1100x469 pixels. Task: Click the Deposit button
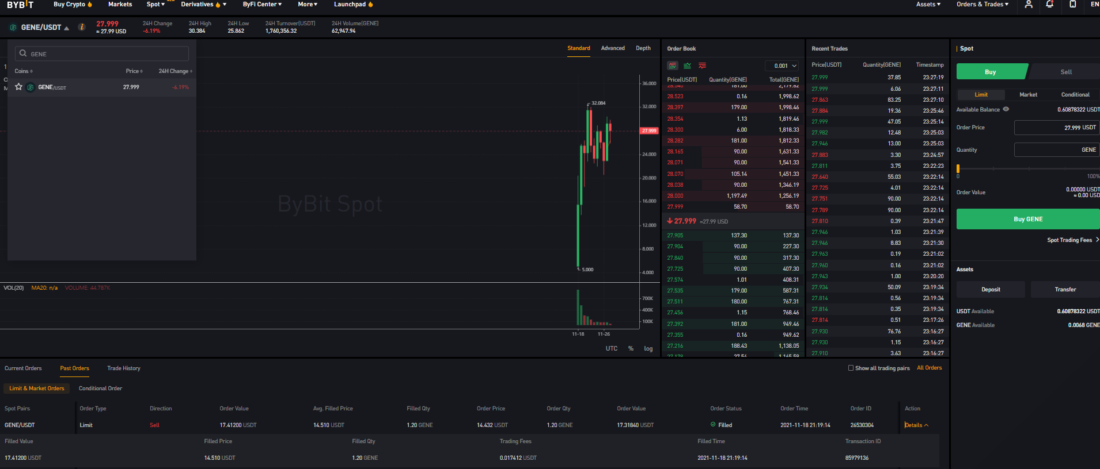(x=991, y=290)
